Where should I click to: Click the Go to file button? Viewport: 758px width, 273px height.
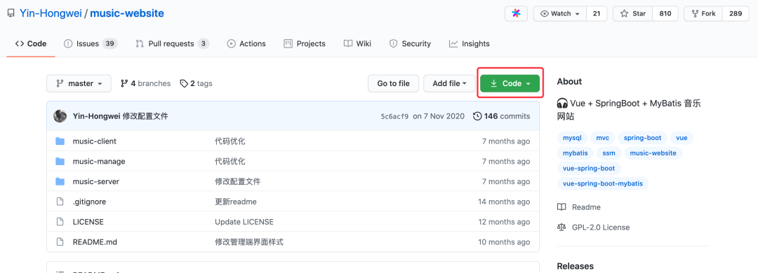pyautogui.click(x=394, y=83)
